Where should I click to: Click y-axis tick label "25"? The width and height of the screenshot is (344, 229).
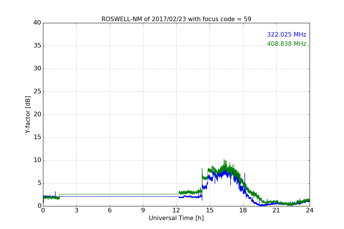tap(37, 92)
